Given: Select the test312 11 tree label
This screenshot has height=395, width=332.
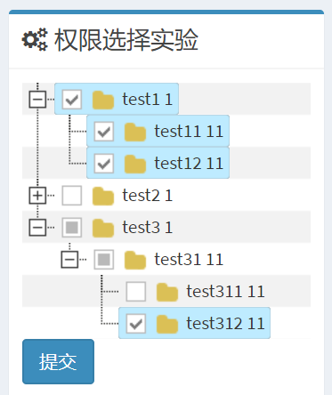Looking at the screenshot, I should pos(225,324).
